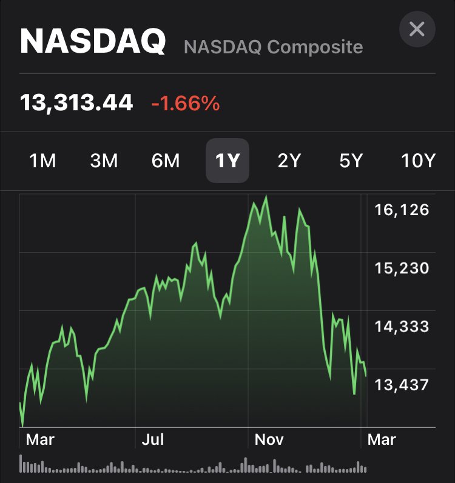This screenshot has width=455, height=483.
Task: Show the 6M chart range
Action: pyautogui.click(x=166, y=161)
